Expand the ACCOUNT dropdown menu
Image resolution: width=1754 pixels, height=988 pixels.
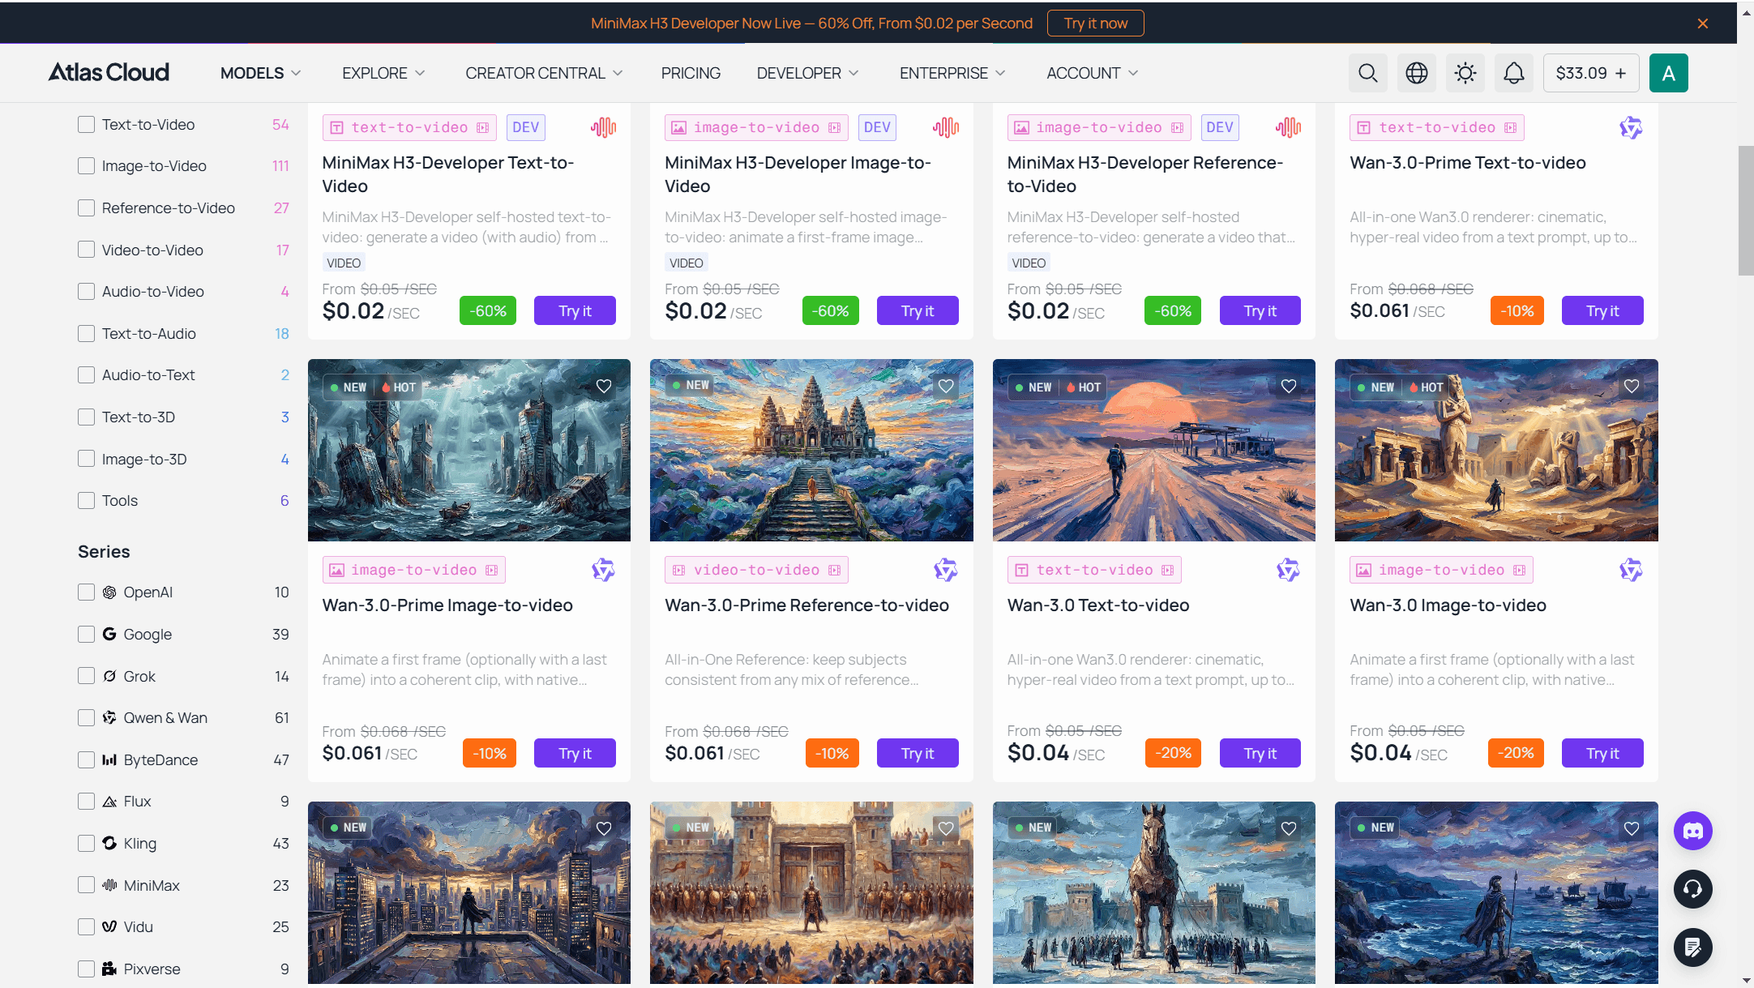(1092, 73)
